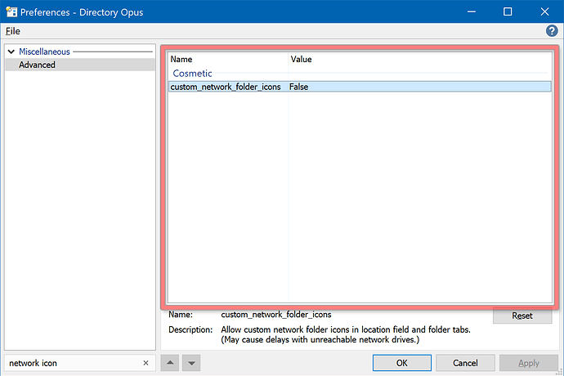Click the Reset button

(522, 316)
